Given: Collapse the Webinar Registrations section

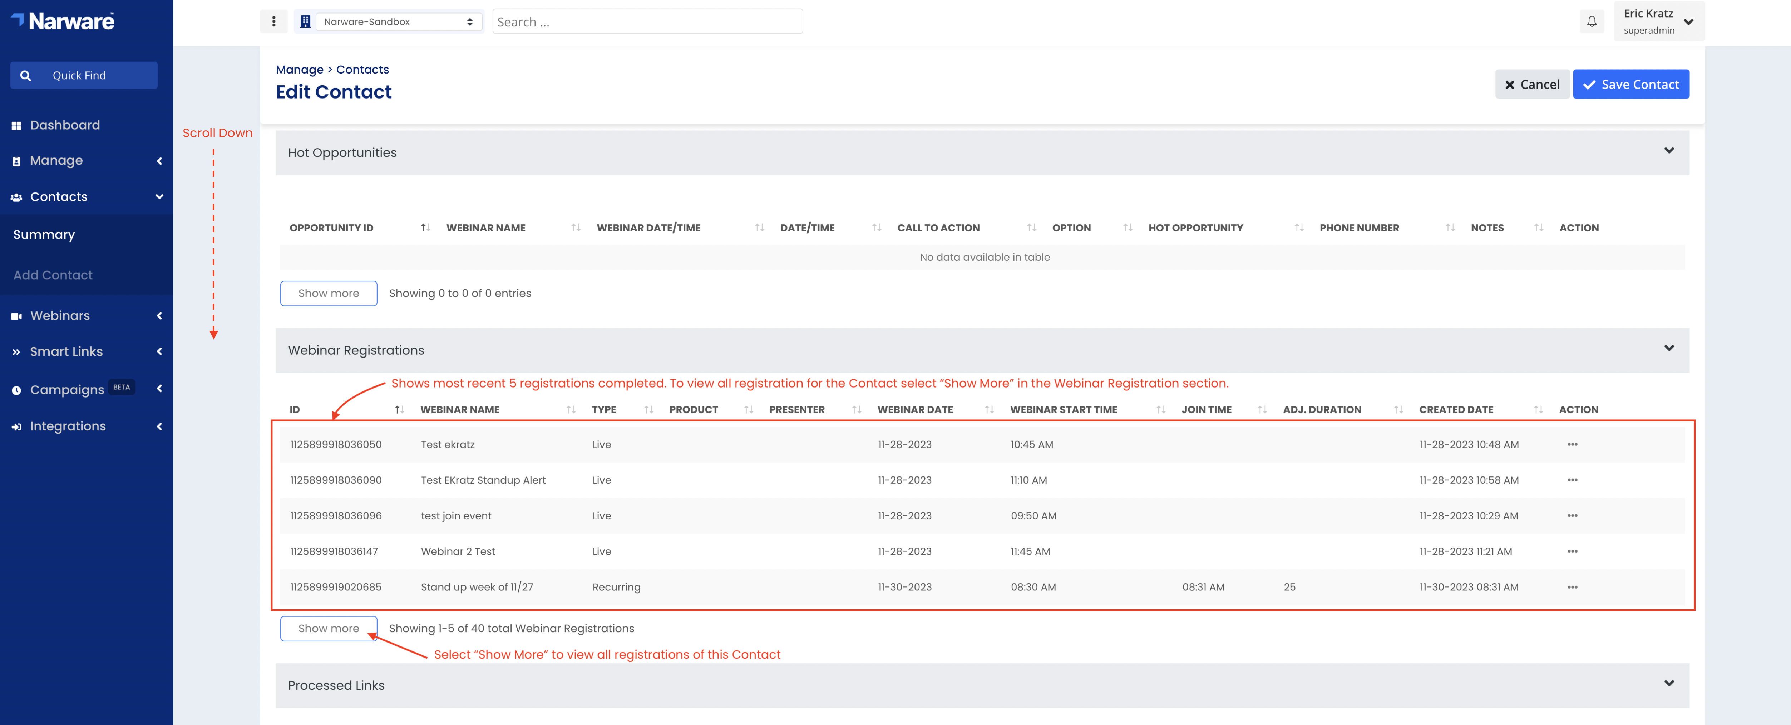Looking at the screenshot, I should pos(1669,348).
